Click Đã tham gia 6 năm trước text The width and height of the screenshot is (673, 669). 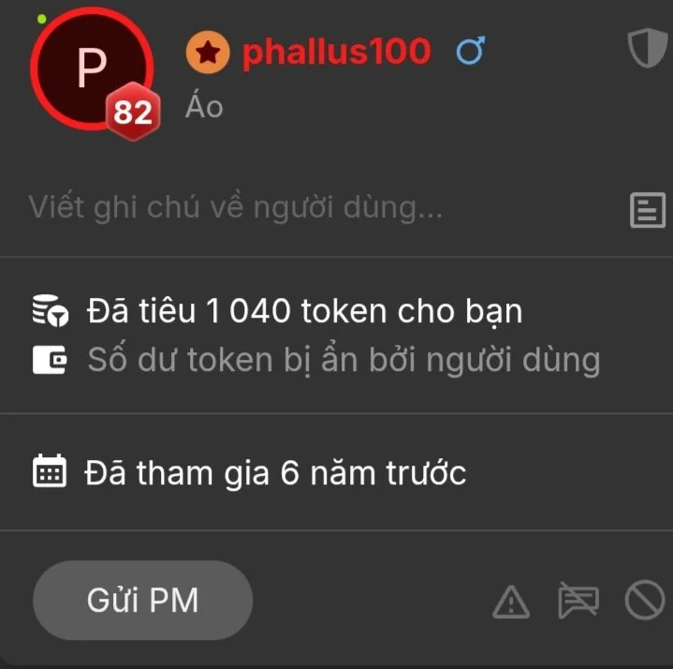275,472
